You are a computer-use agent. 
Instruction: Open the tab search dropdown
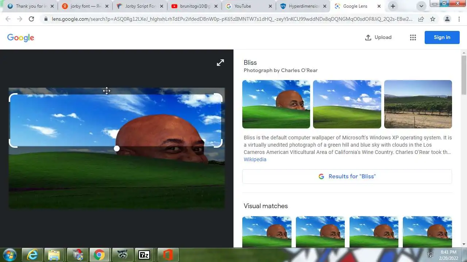[421, 6]
